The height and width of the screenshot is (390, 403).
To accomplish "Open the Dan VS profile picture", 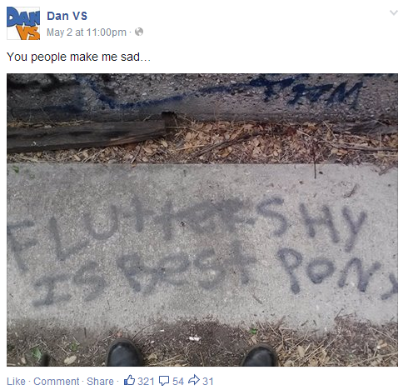I will point(23,23).
